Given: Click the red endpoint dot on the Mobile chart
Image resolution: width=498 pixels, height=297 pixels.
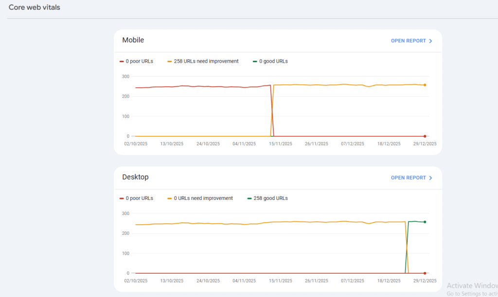Looking at the screenshot, I should pos(425,136).
